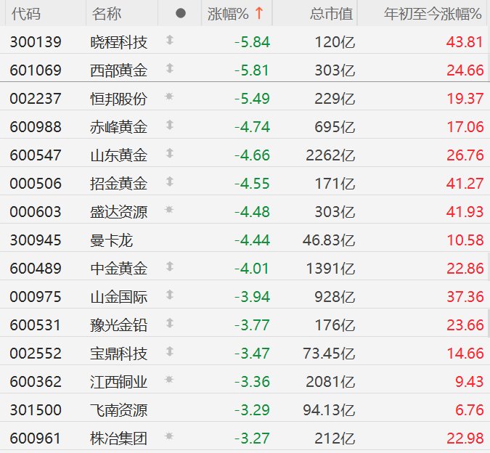Click the marker icon beside 晓程科技
The width and height of the screenshot is (490, 453).
coord(170,40)
